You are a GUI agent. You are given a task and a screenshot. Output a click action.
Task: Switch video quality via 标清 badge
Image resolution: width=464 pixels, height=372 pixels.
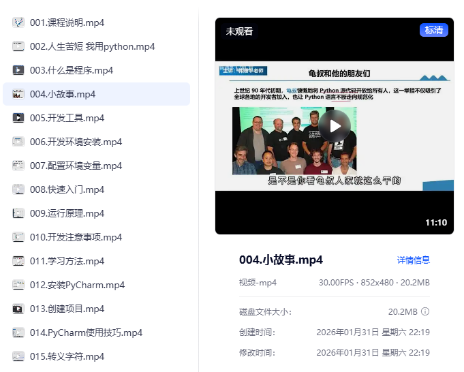434,30
